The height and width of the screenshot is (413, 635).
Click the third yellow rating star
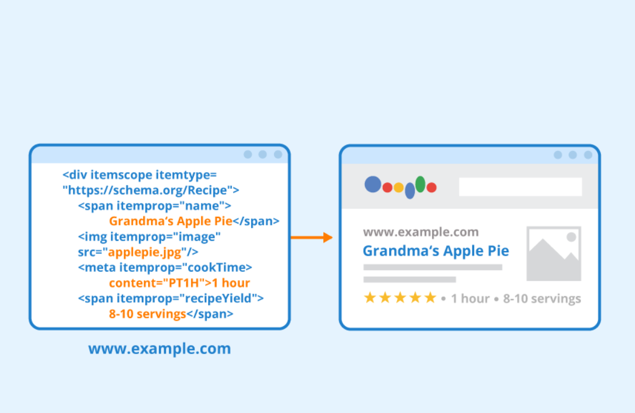pyautogui.click(x=400, y=298)
